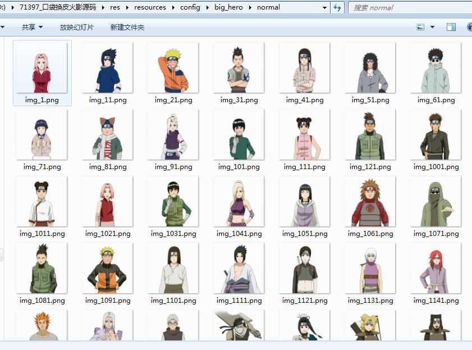Click the change view icon in the toolbar

[420, 27]
